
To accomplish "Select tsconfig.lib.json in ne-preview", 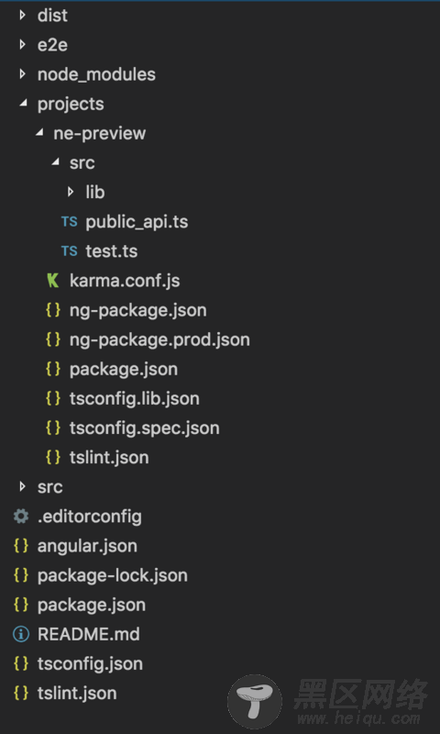I will pos(134,398).
